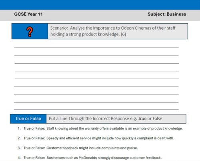
Task: Click the speedy and efficient service statement
Action: [x=110, y=138]
